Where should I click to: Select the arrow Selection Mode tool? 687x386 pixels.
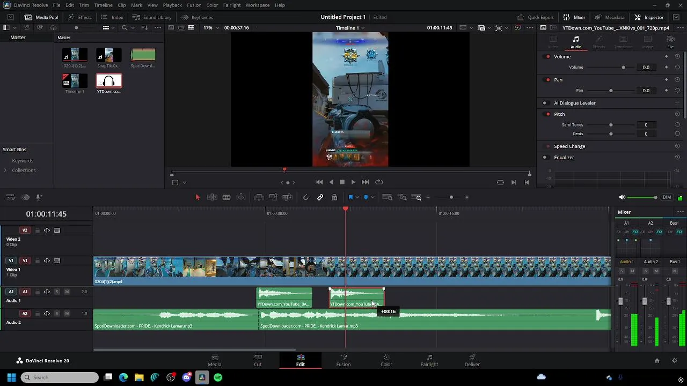(198, 197)
